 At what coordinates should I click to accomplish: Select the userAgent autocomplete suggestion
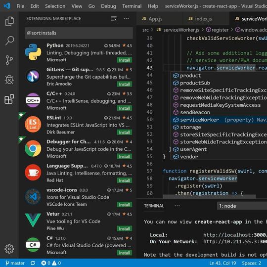(x=220, y=149)
